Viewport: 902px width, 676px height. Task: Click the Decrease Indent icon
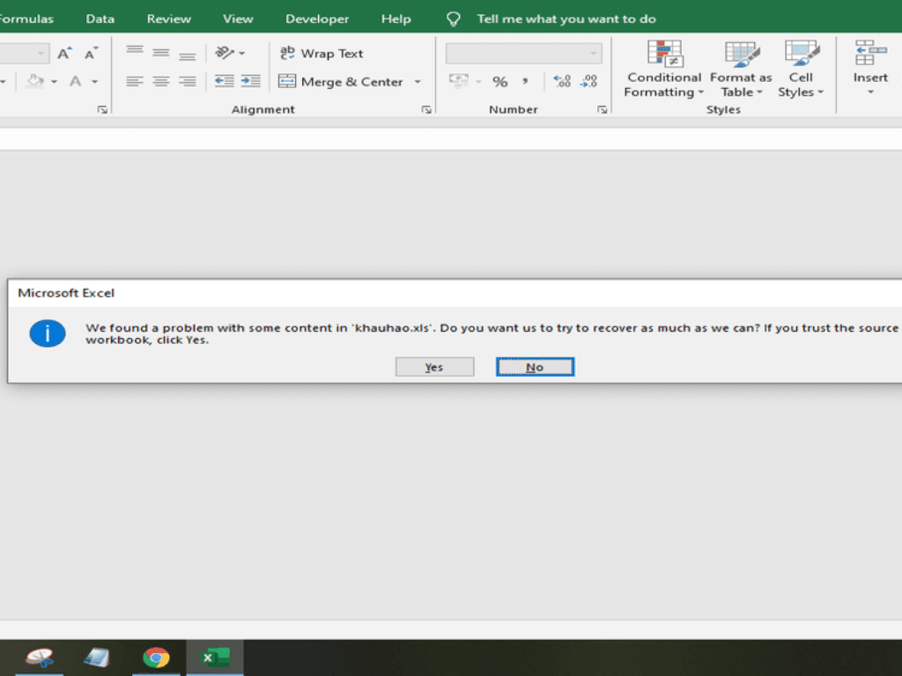point(225,82)
